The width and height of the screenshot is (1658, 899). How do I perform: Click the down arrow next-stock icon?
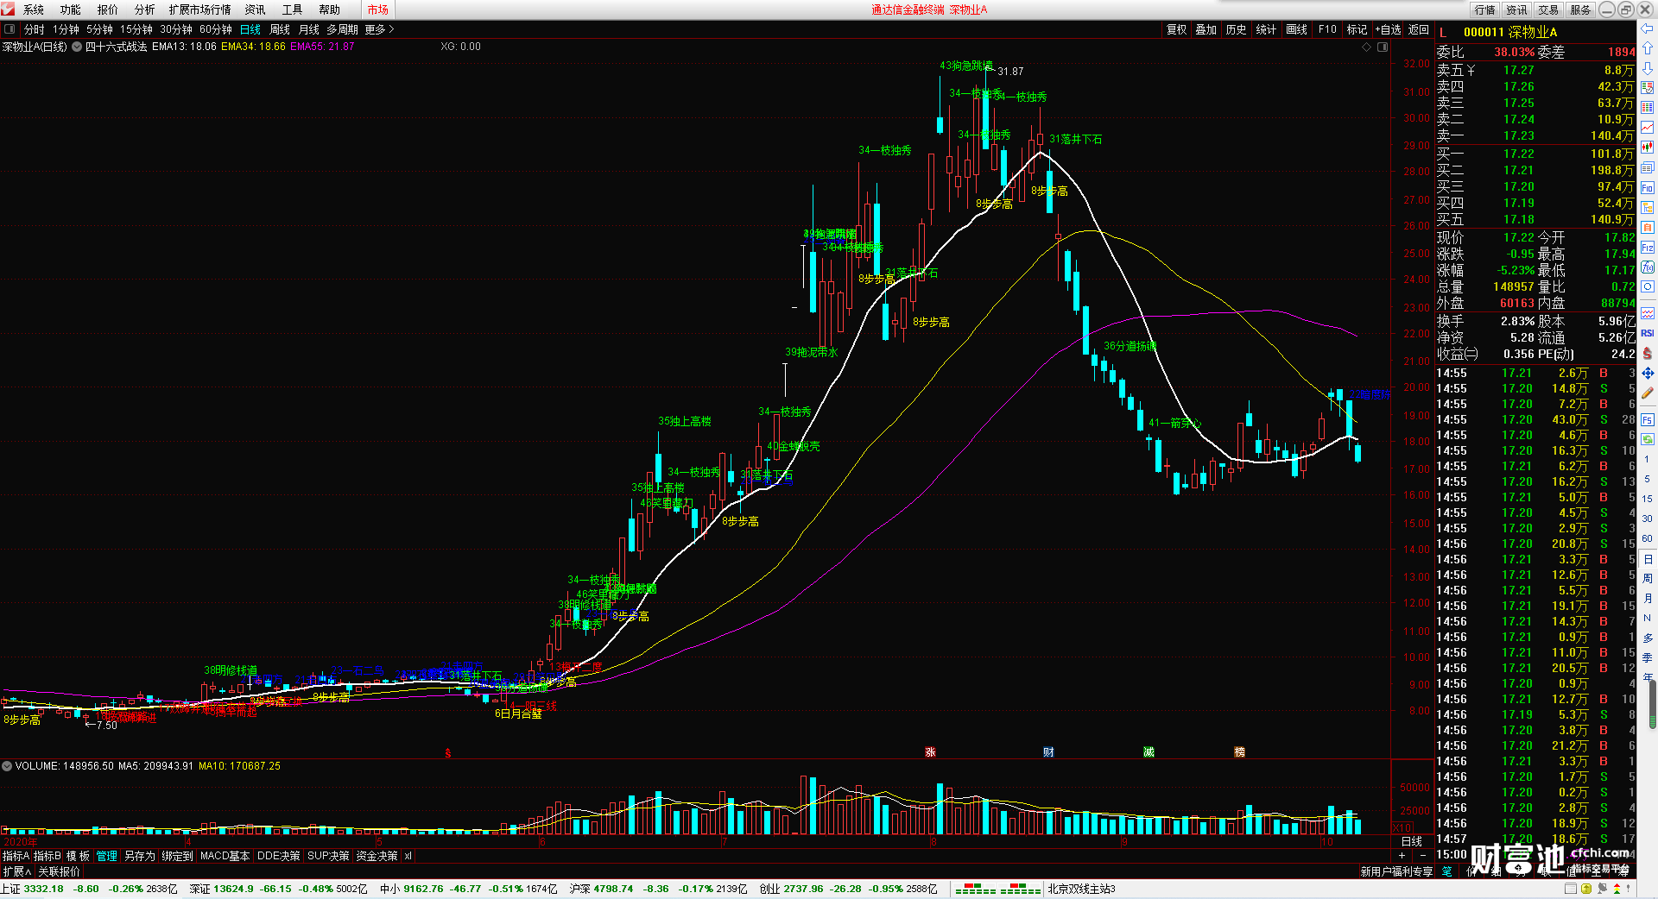pos(1648,68)
